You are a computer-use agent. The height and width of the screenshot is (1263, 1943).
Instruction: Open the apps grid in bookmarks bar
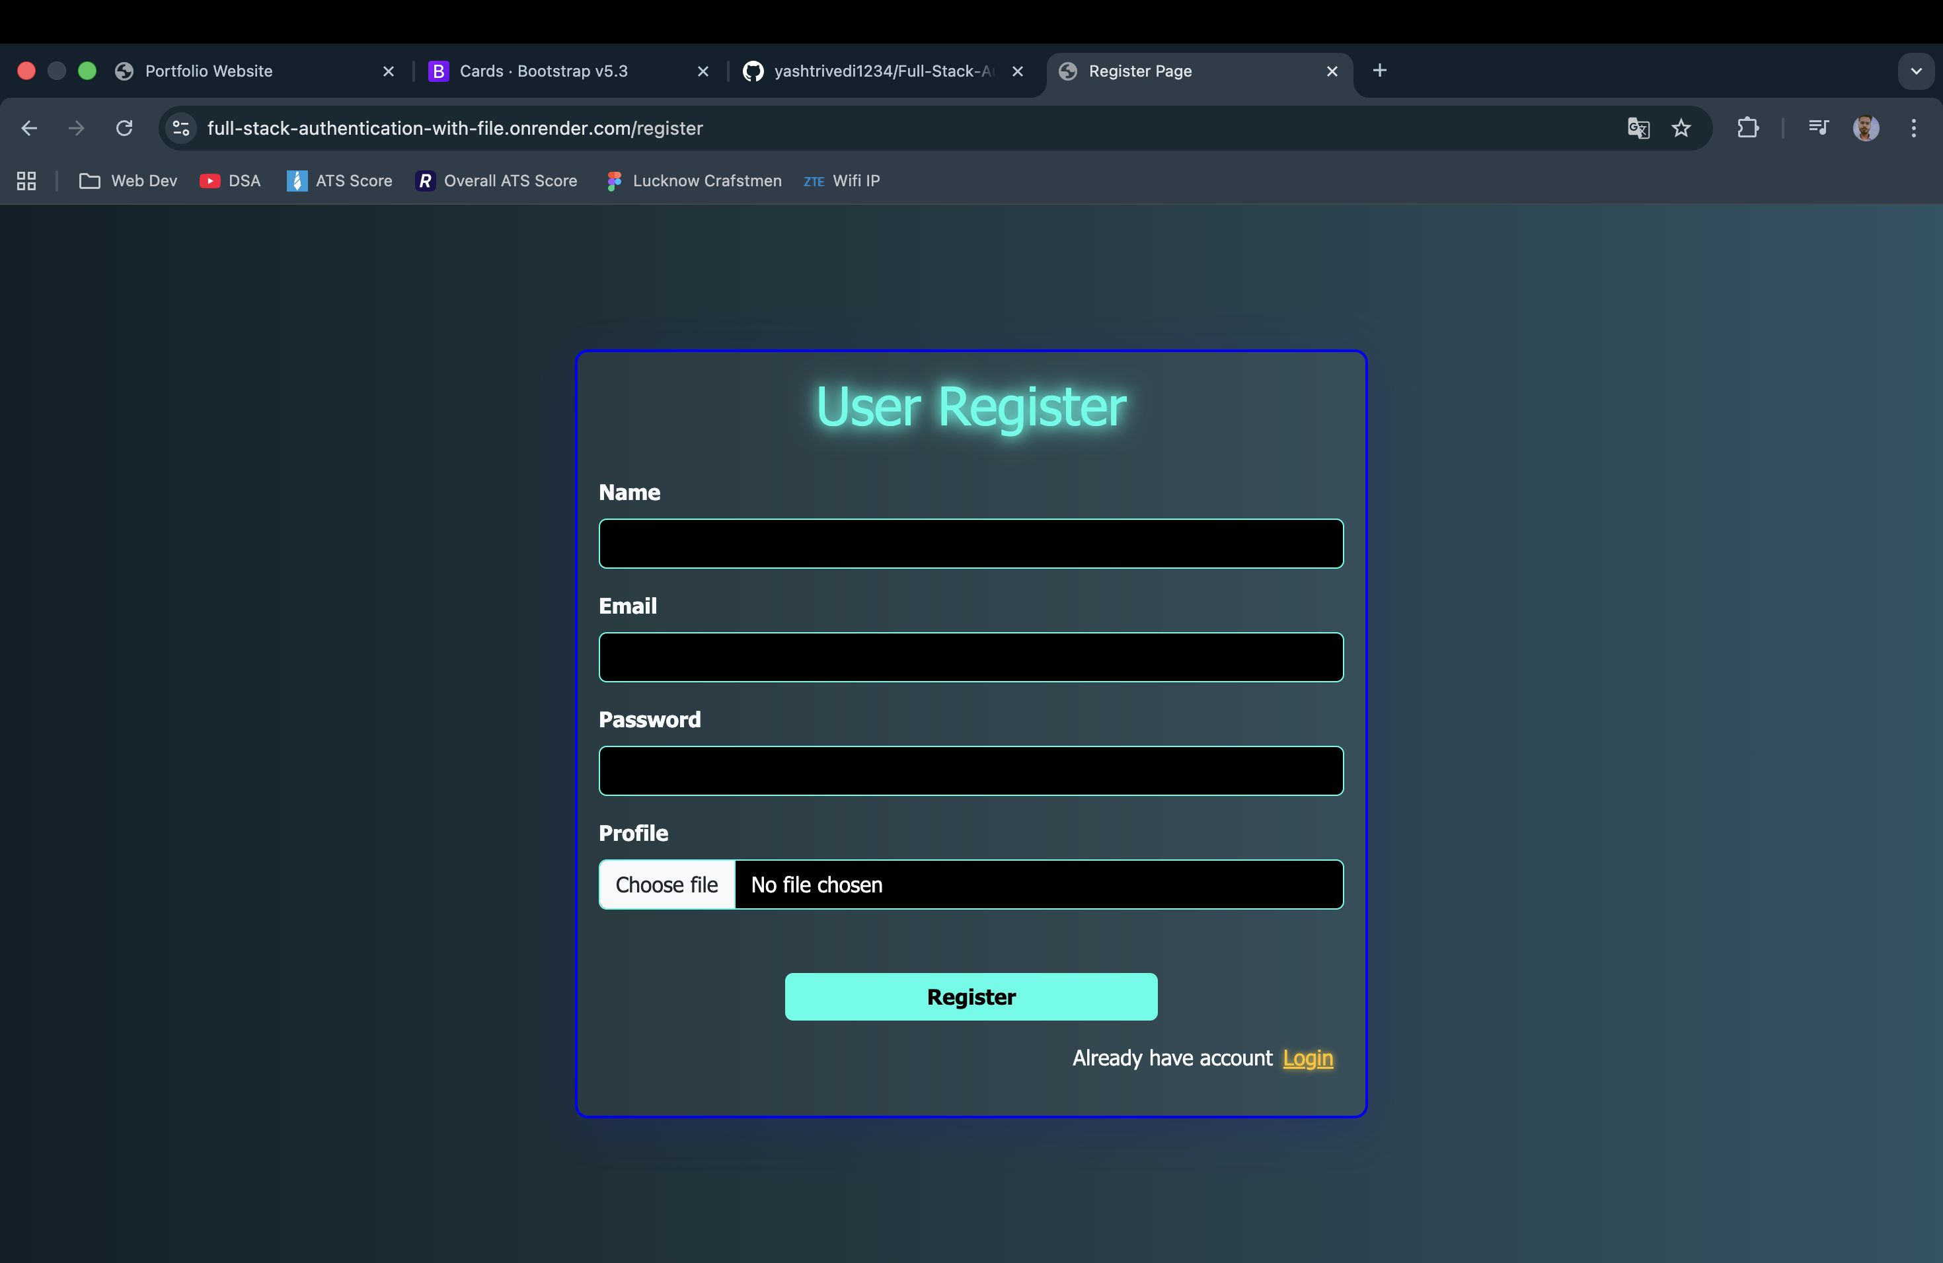click(26, 181)
